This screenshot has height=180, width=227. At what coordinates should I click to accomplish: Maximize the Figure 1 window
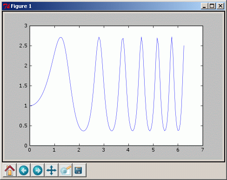click(212, 6)
